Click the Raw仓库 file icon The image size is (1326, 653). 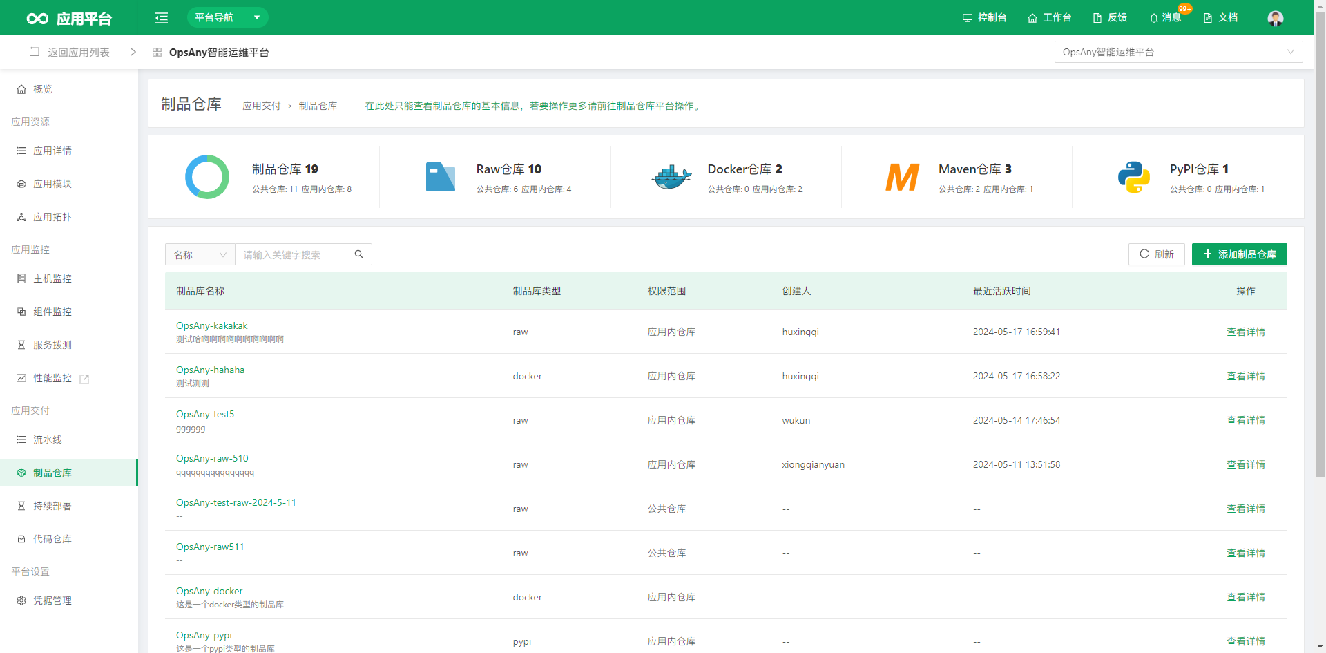440,177
